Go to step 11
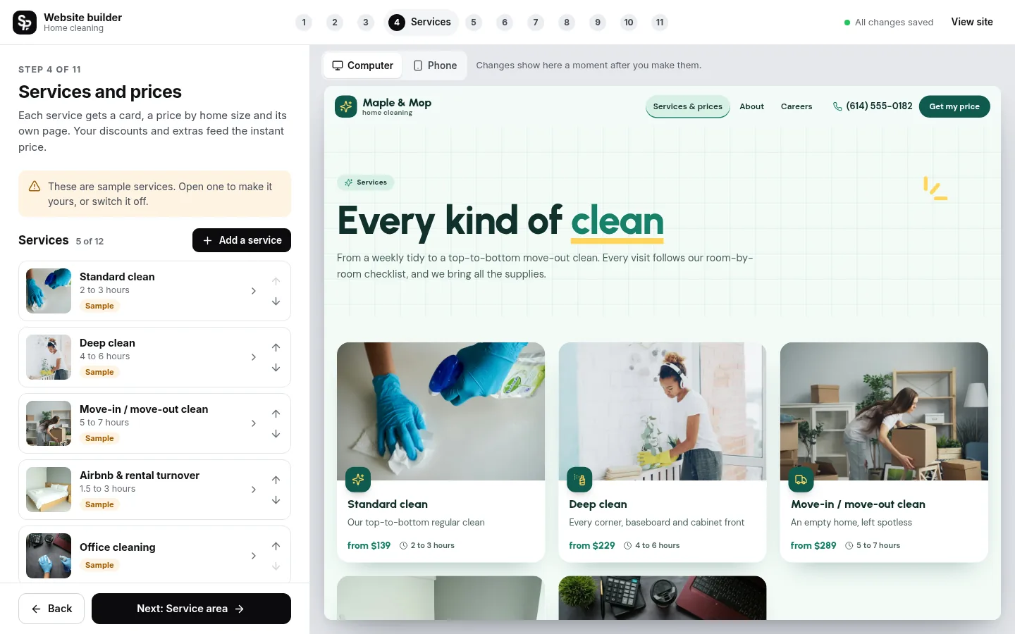 660,23
